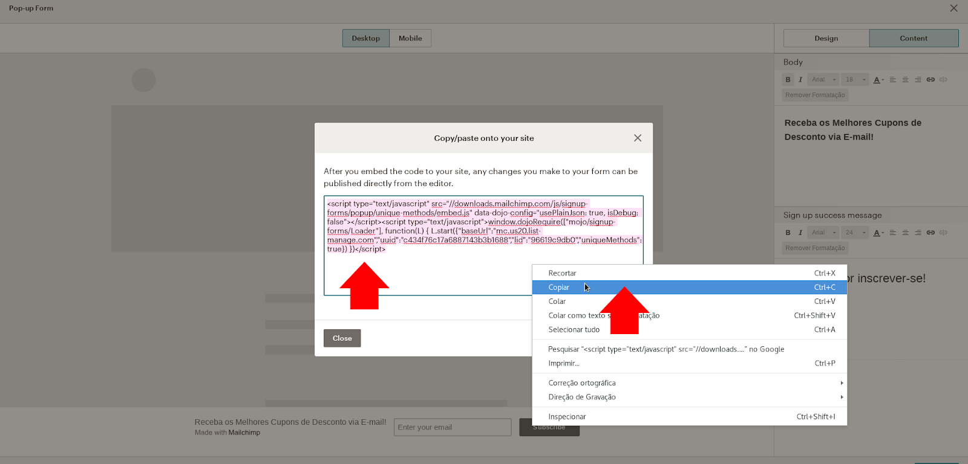Close the Pop-up Form editor
Screen dimensions: 968x464
click(953, 8)
